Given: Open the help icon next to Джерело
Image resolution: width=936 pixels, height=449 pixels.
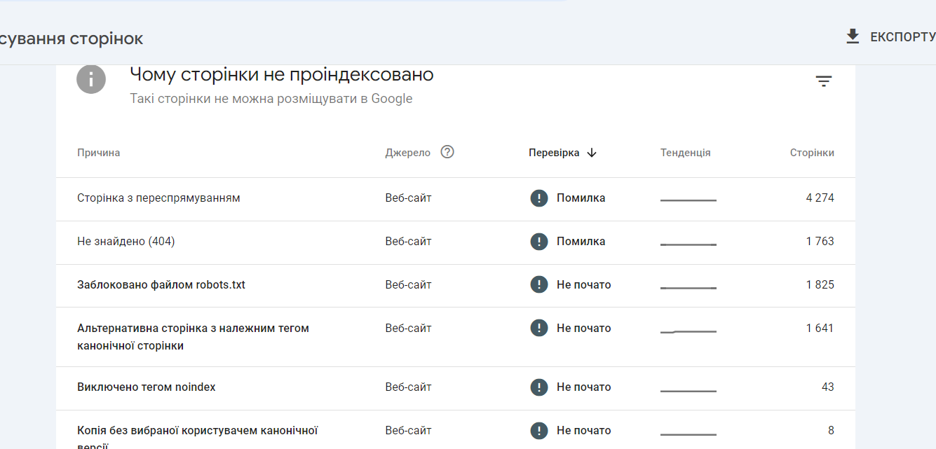Looking at the screenshot, I should [x=447, y=152].
